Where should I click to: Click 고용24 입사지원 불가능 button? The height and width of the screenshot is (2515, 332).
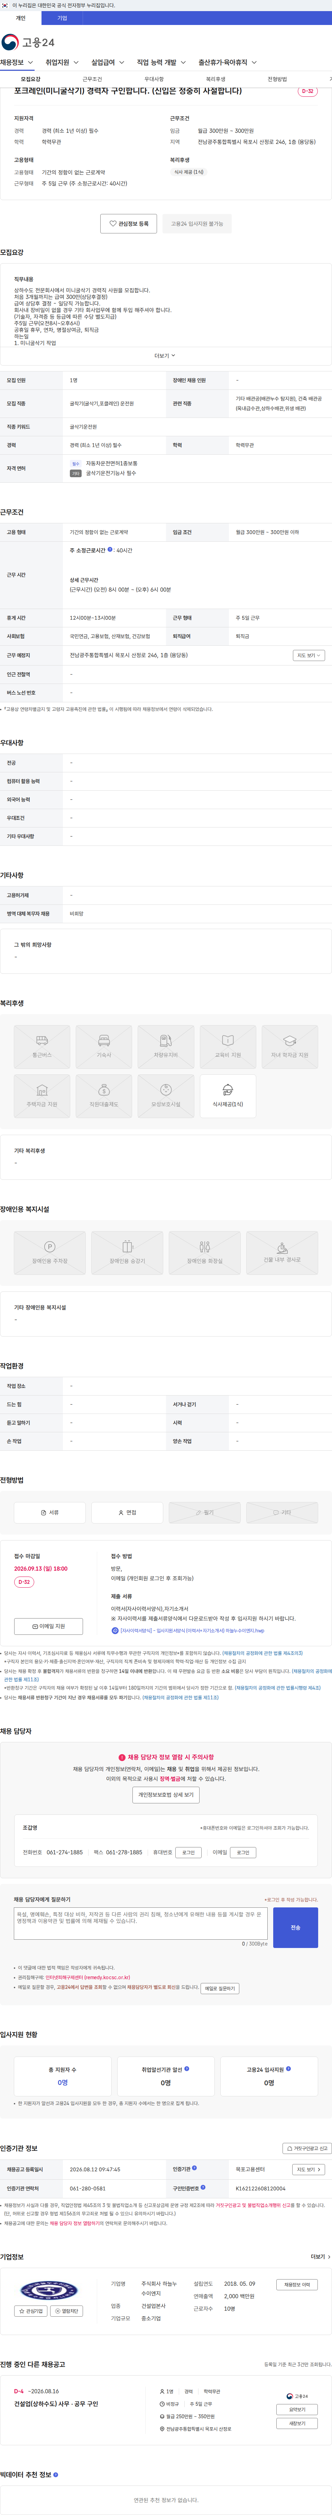click(197, 224)
